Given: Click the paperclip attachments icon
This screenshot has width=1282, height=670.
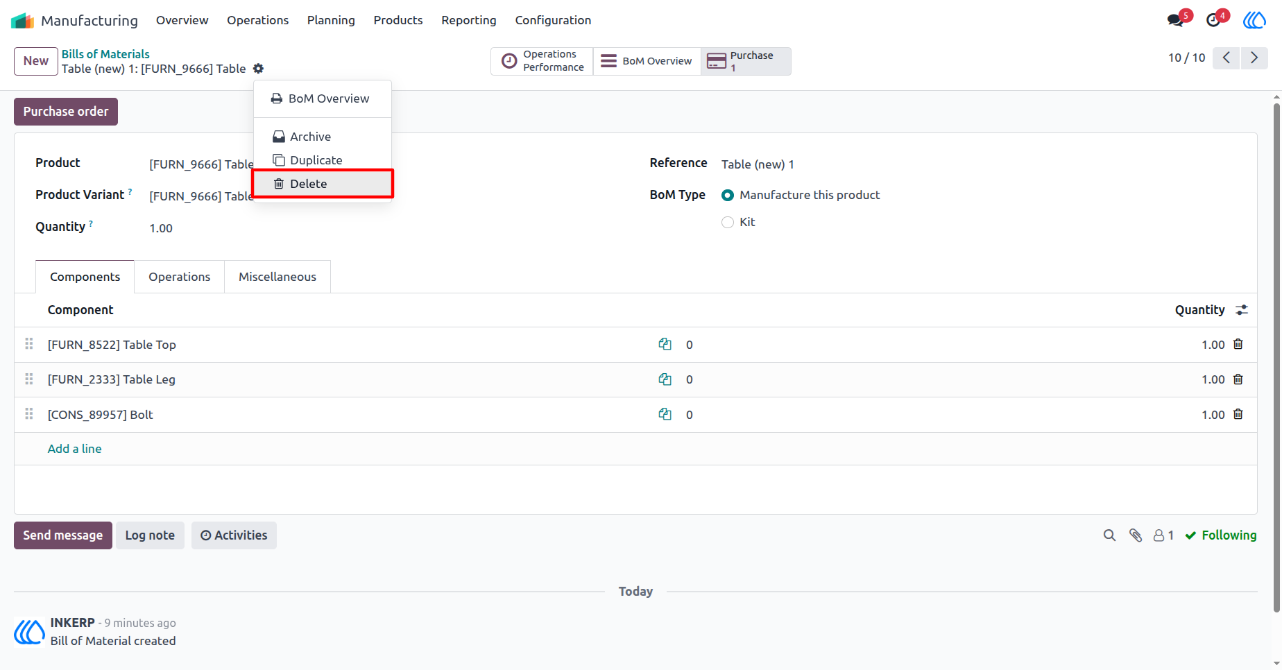Looking at the screenshot, I should pos(1136,535).
